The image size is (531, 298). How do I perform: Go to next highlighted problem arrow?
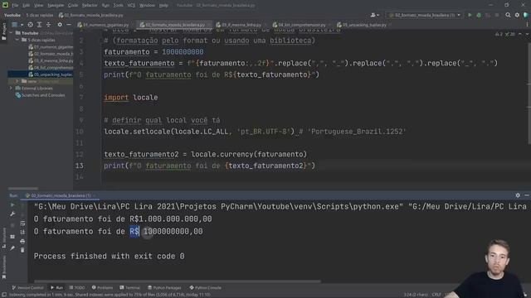click(527, 34)
